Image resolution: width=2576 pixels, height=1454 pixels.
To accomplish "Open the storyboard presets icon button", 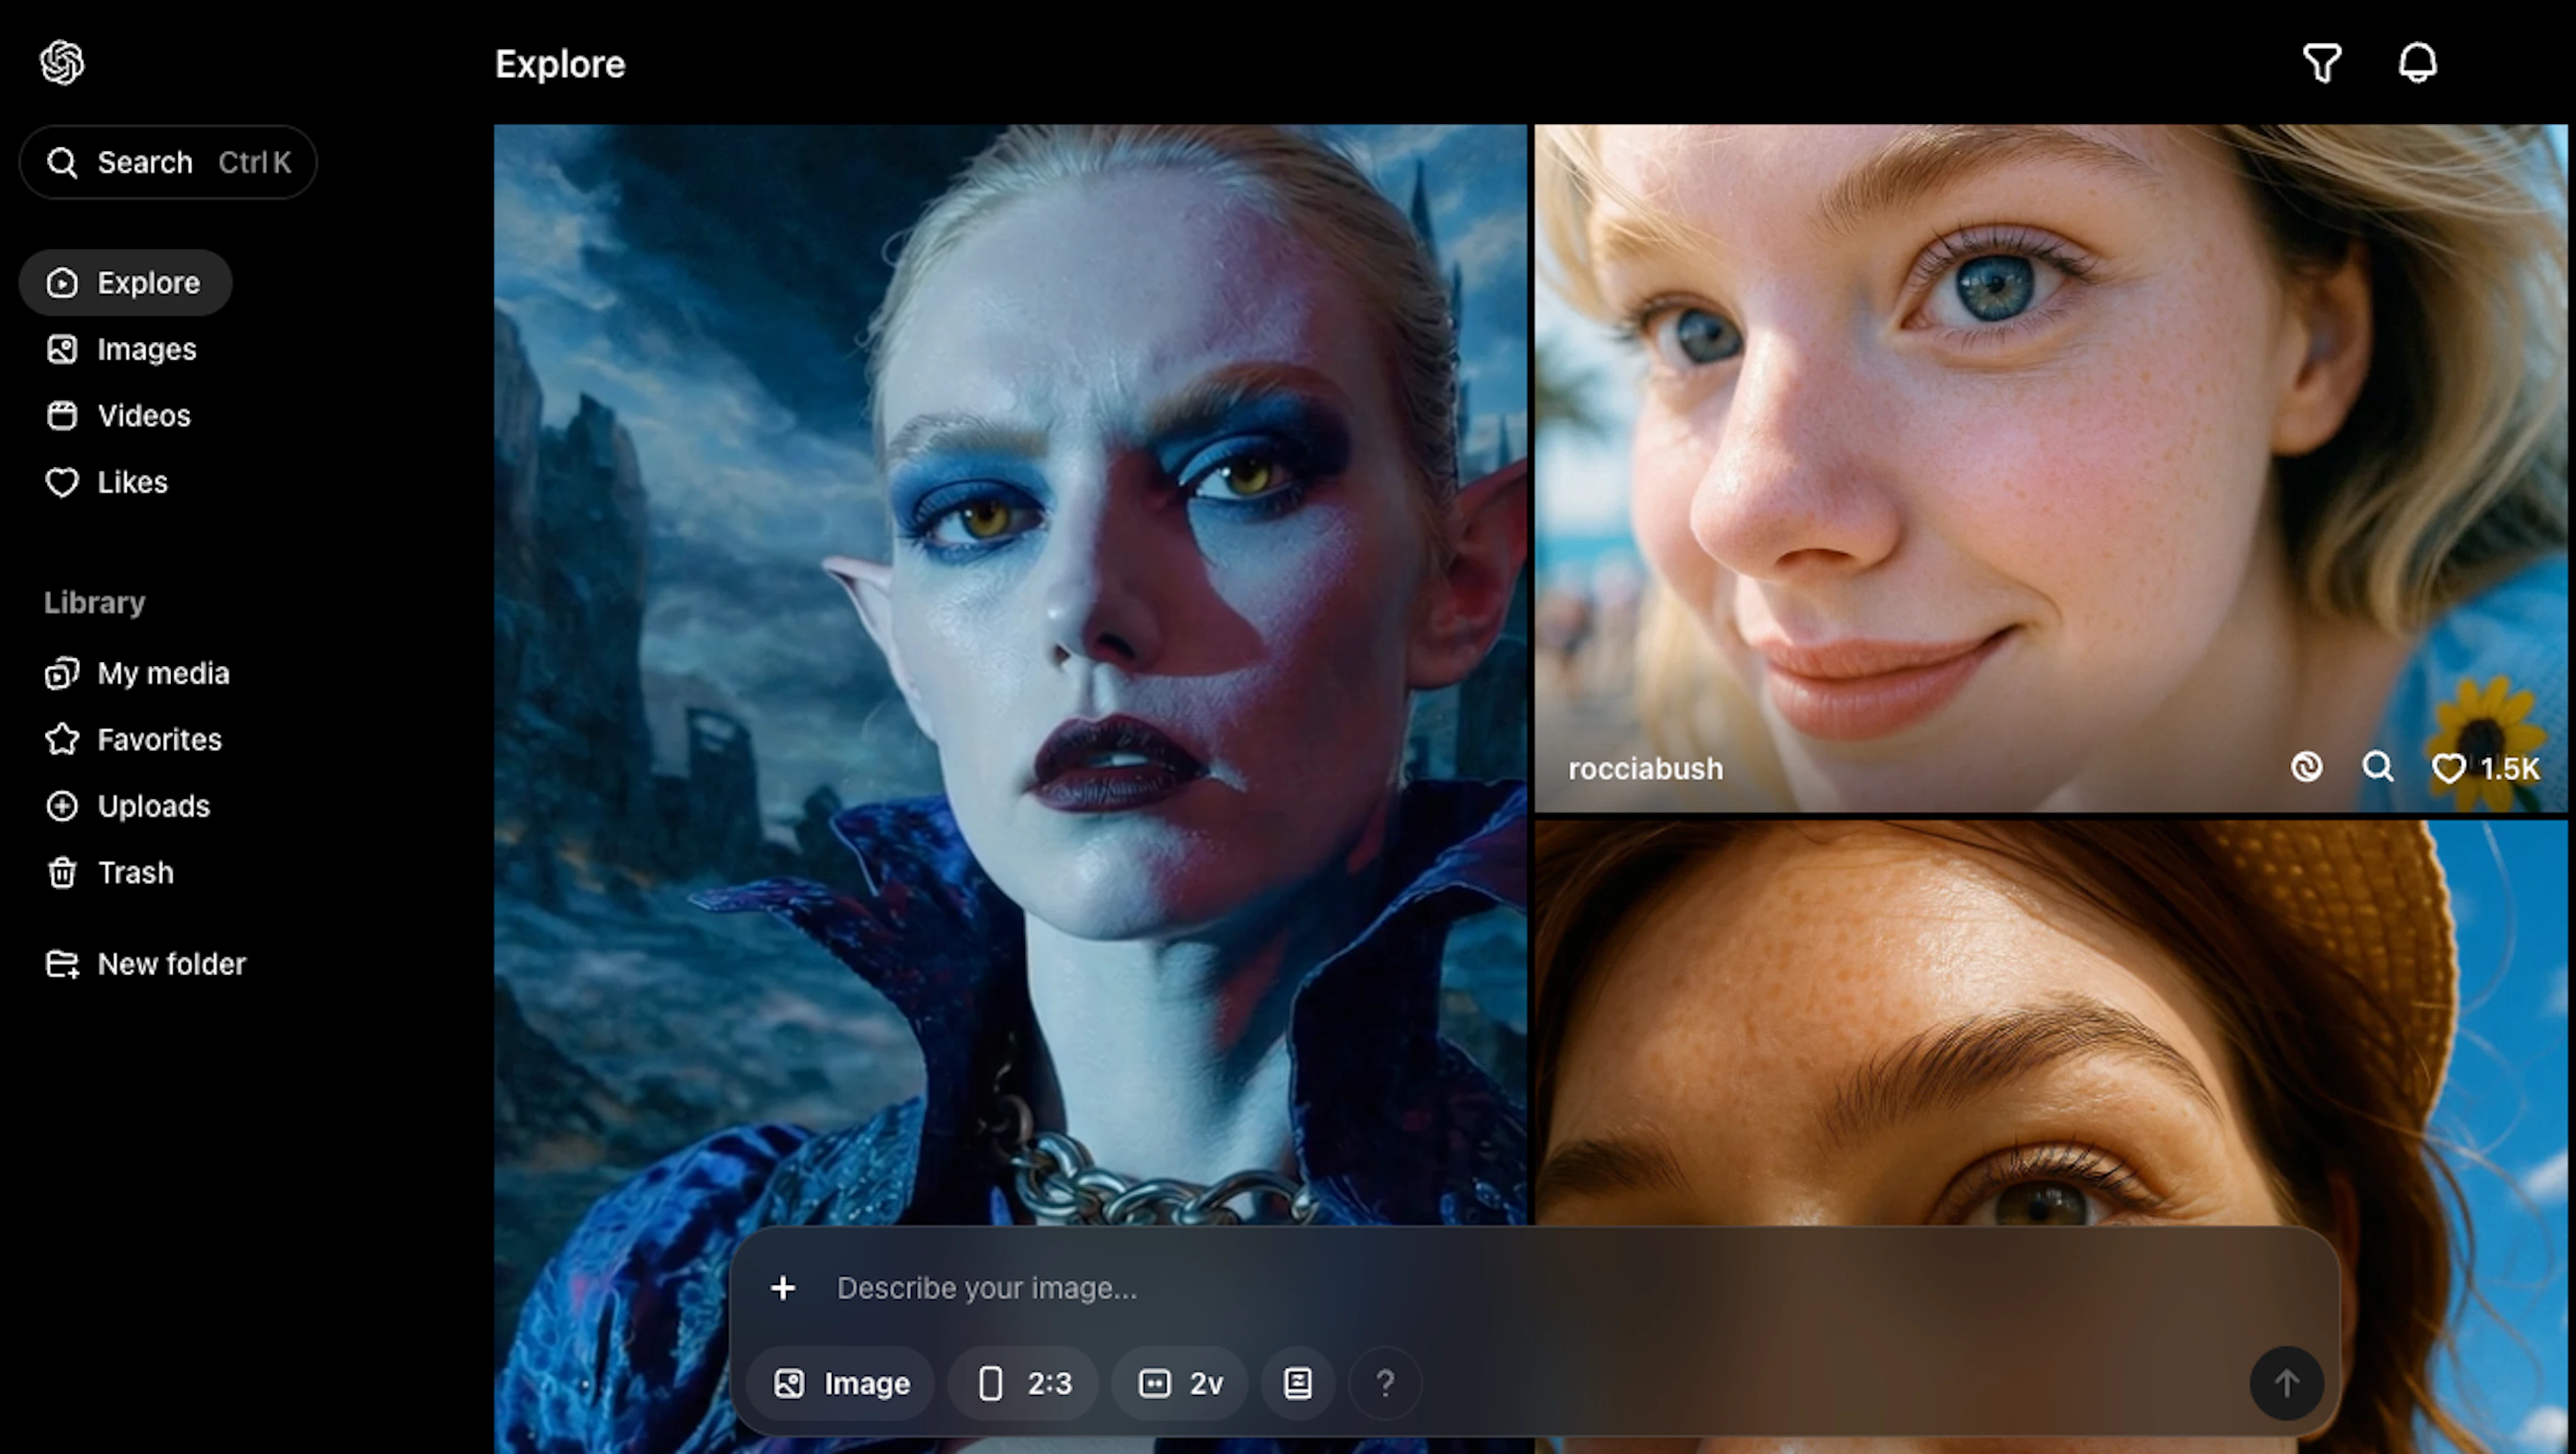I will [1297, 1383].
